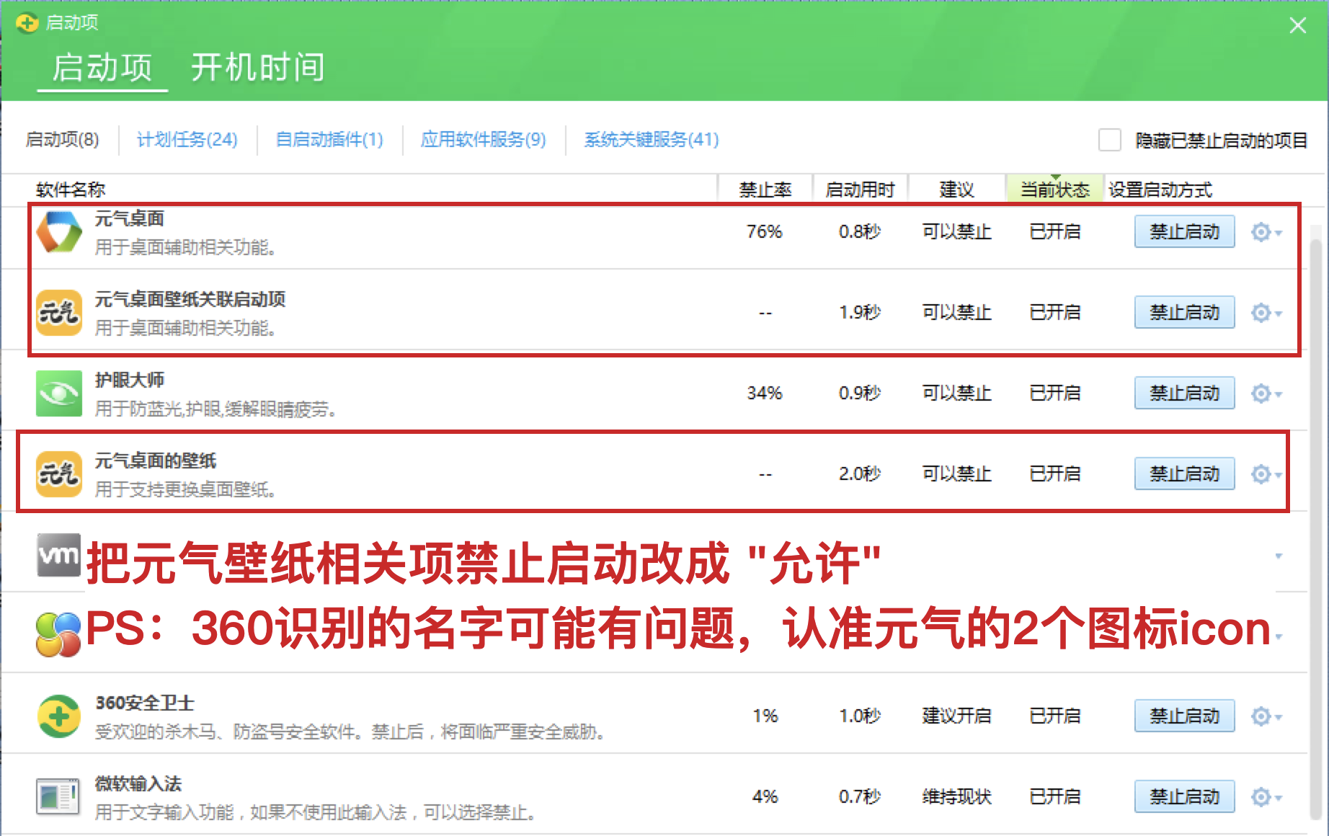Close the 启动项 window
This screenshot has width=1329, height=836.
tap(1298, 25)
